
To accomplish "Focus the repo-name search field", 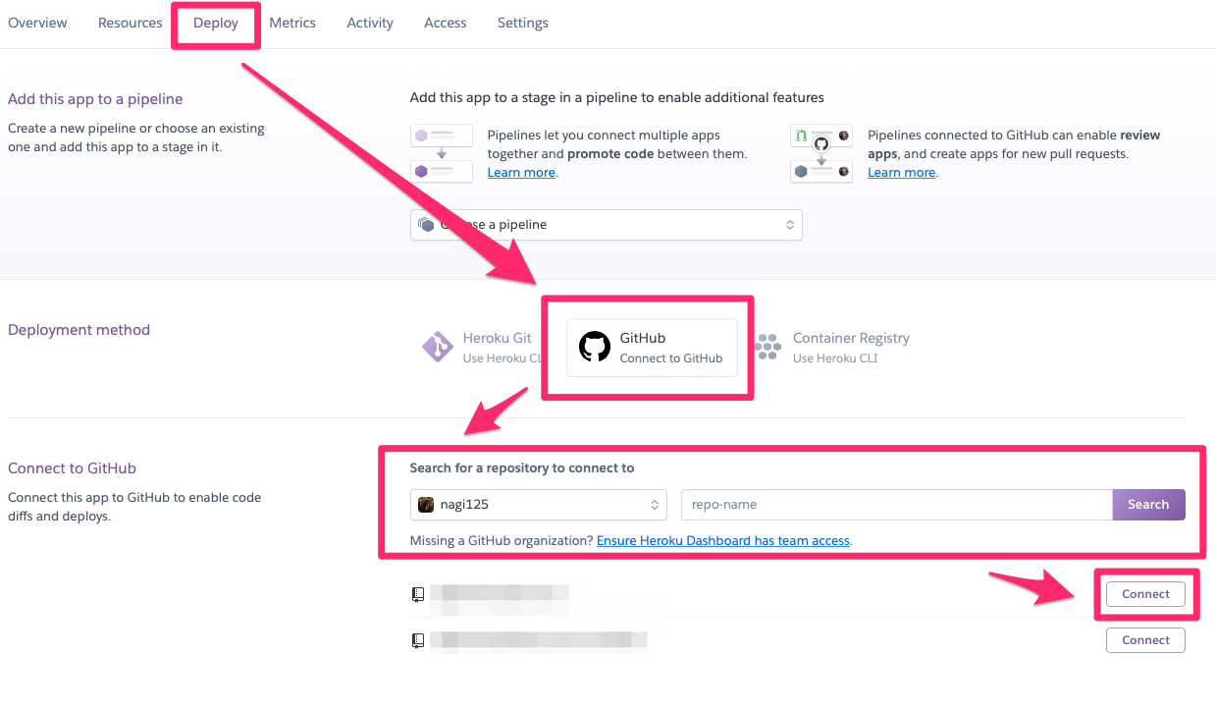I will tap(897, 505).
